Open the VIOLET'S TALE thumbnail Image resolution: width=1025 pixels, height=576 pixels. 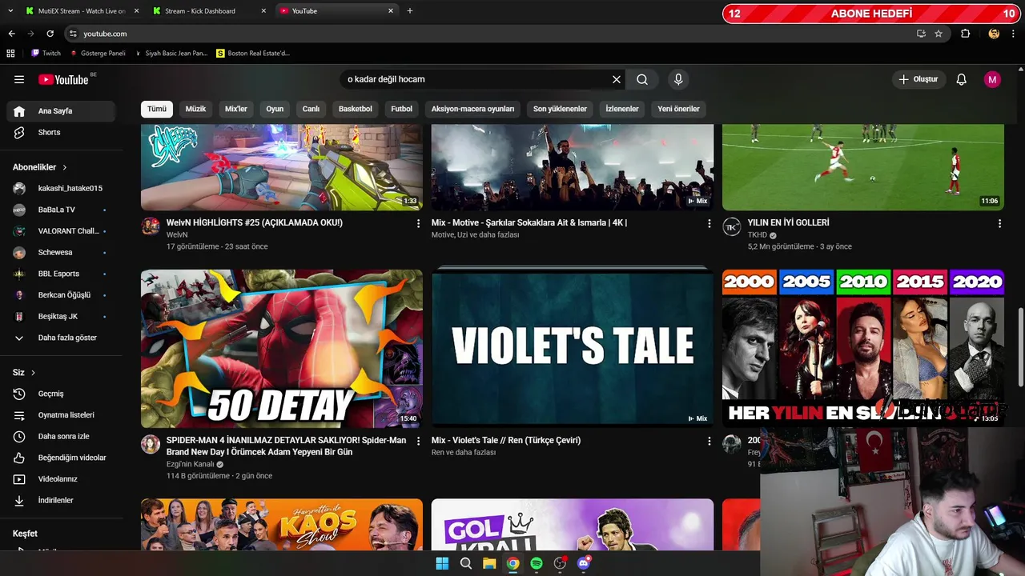573,348
